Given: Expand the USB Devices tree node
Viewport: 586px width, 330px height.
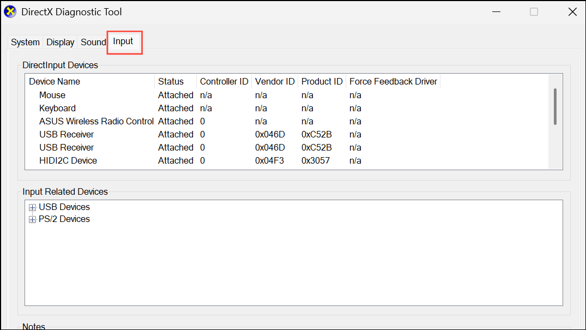Looking at the screenshot, I should click(32, 207).
